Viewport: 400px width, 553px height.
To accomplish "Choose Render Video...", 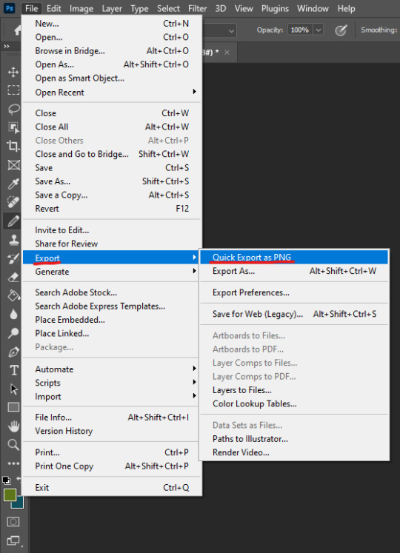I will coord(294,452).
